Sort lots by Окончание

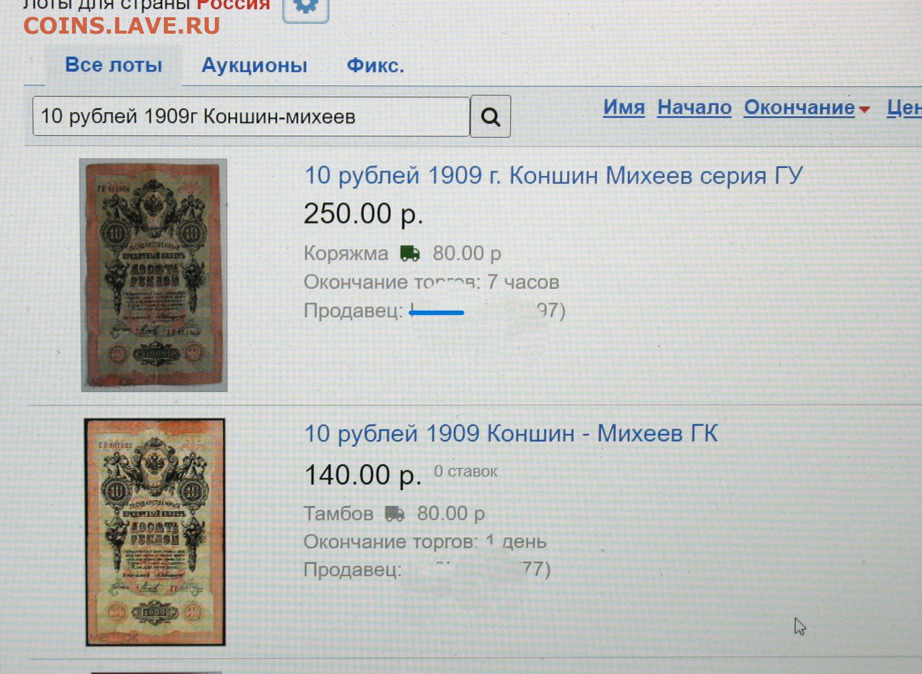pyautogui.click(x=799, y=107)
